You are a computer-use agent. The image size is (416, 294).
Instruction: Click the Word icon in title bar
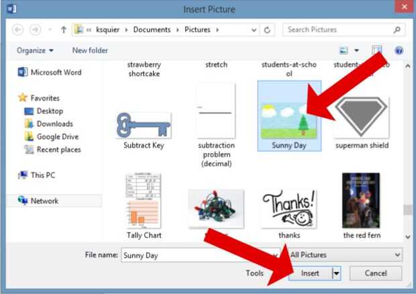pos(11,9)
